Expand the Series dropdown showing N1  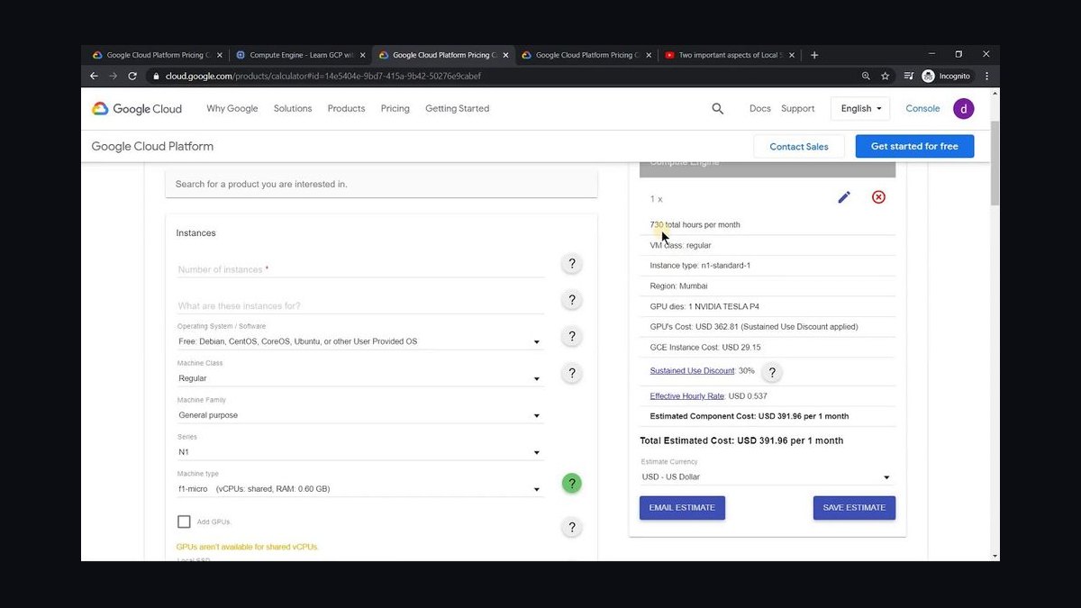click(360, 452)
